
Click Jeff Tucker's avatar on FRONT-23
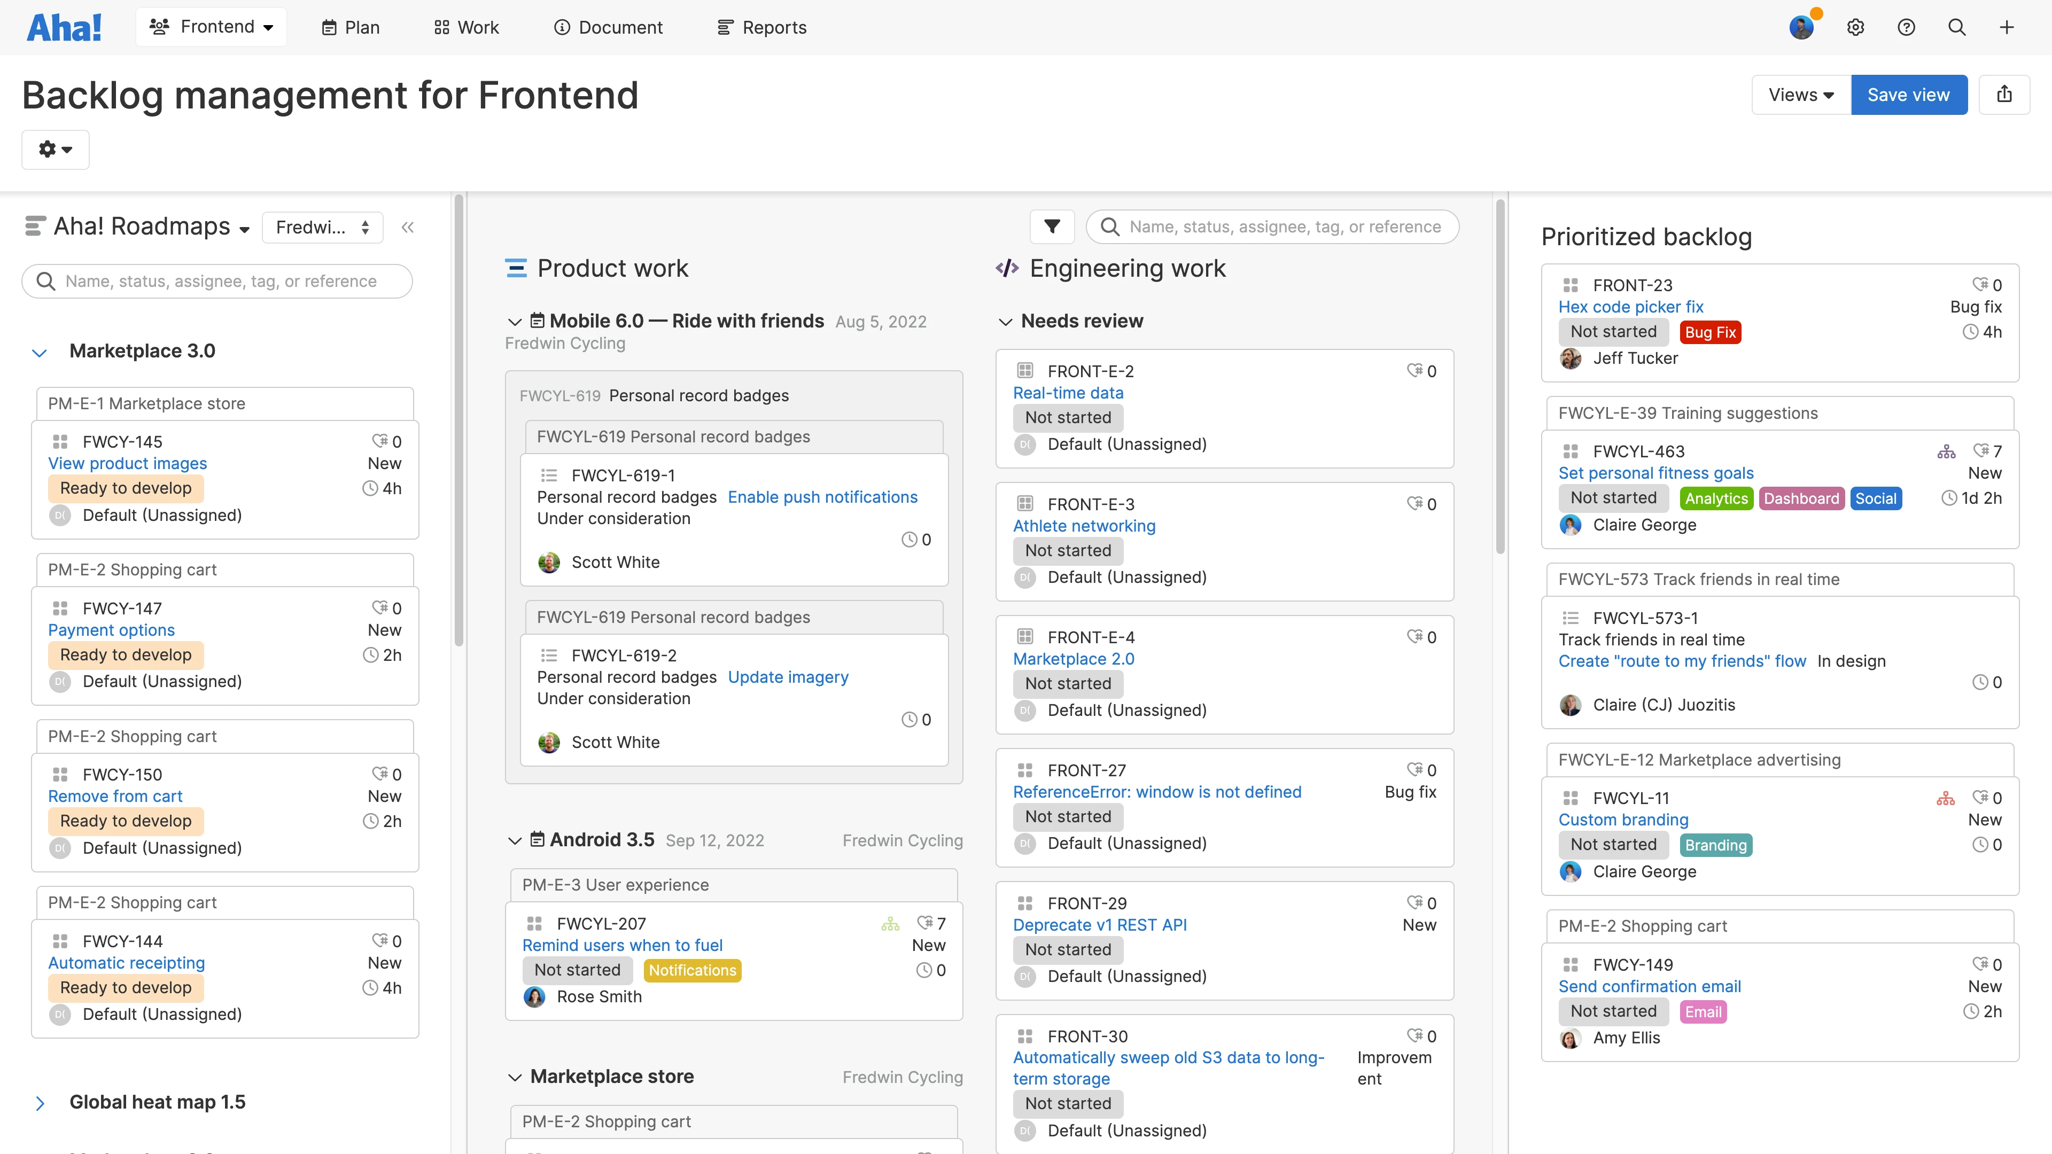pyautogui.click(x=1570, y=358)
